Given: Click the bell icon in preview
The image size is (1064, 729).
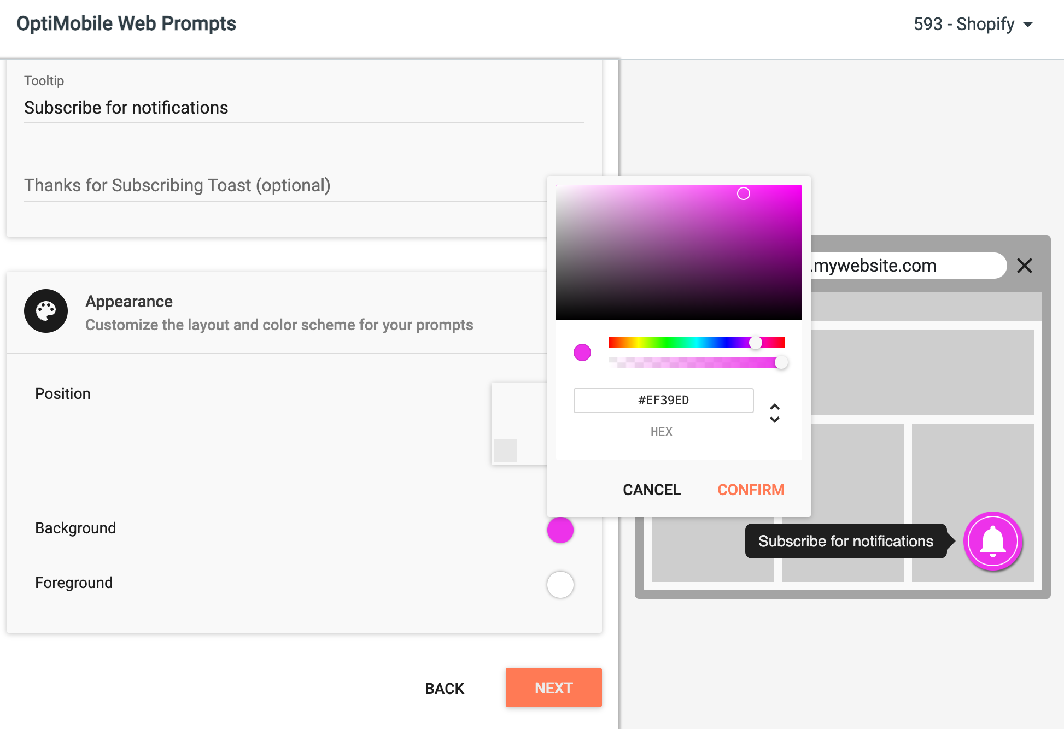Looking at the screenshot, I should pos(993,541).
